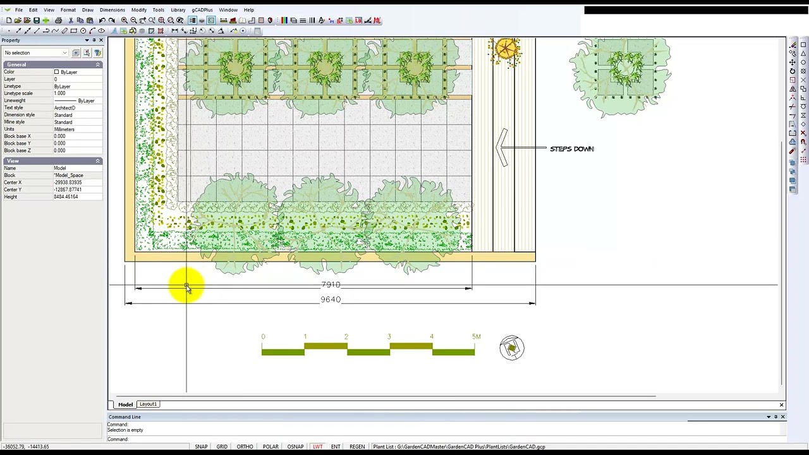Viewport: 809px width, 455px height.
Task: Open the No selection dropdown
Action: coord(35,52)
